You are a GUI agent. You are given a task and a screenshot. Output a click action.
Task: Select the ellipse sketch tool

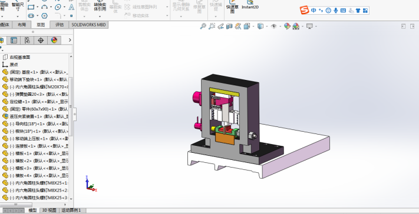[58, 7]
